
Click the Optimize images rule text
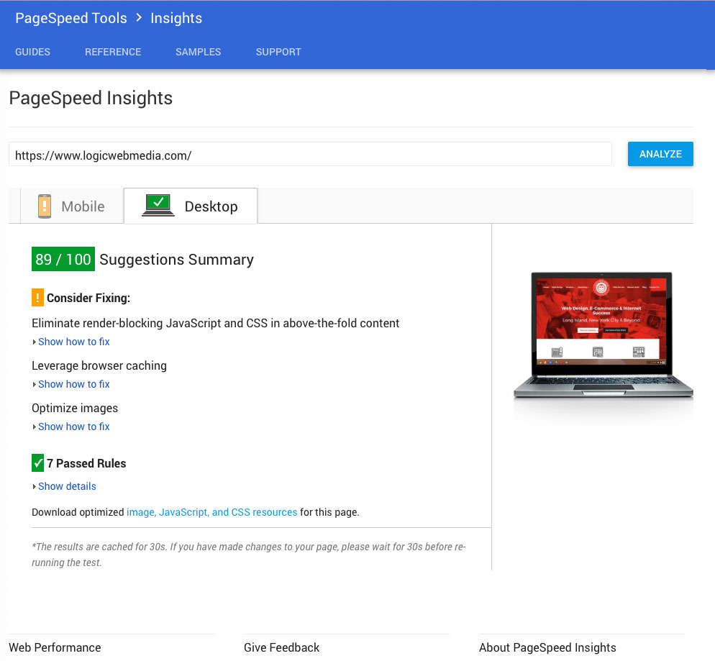(75, 408)
